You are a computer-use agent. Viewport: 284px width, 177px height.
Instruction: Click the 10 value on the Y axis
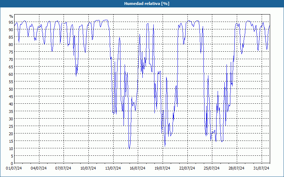point(11,148)
